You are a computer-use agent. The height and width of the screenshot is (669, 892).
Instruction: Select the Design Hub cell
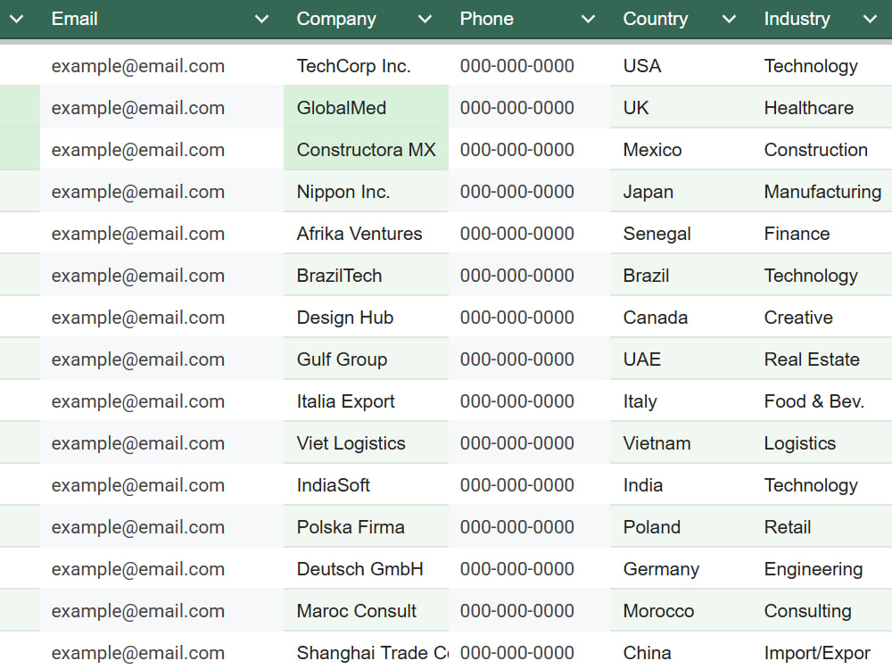pyautogui.click(x=366, y=318)
